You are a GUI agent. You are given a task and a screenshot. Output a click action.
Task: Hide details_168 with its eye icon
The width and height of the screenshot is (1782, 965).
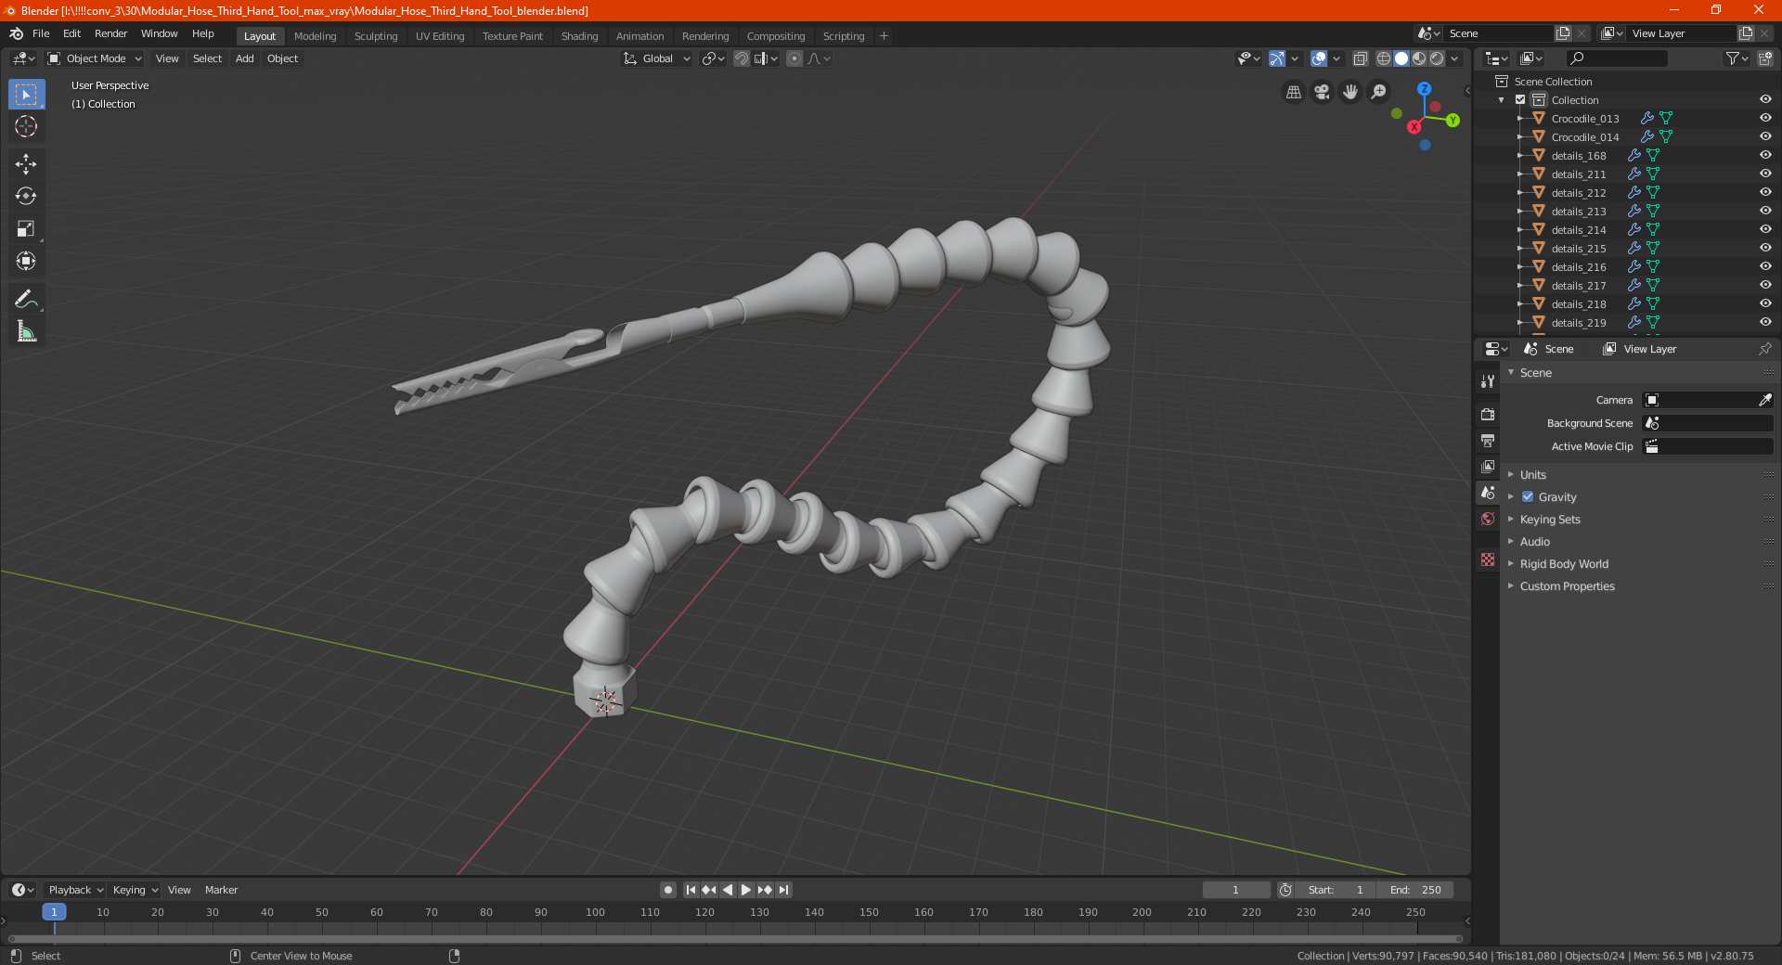pos(1765,155)
